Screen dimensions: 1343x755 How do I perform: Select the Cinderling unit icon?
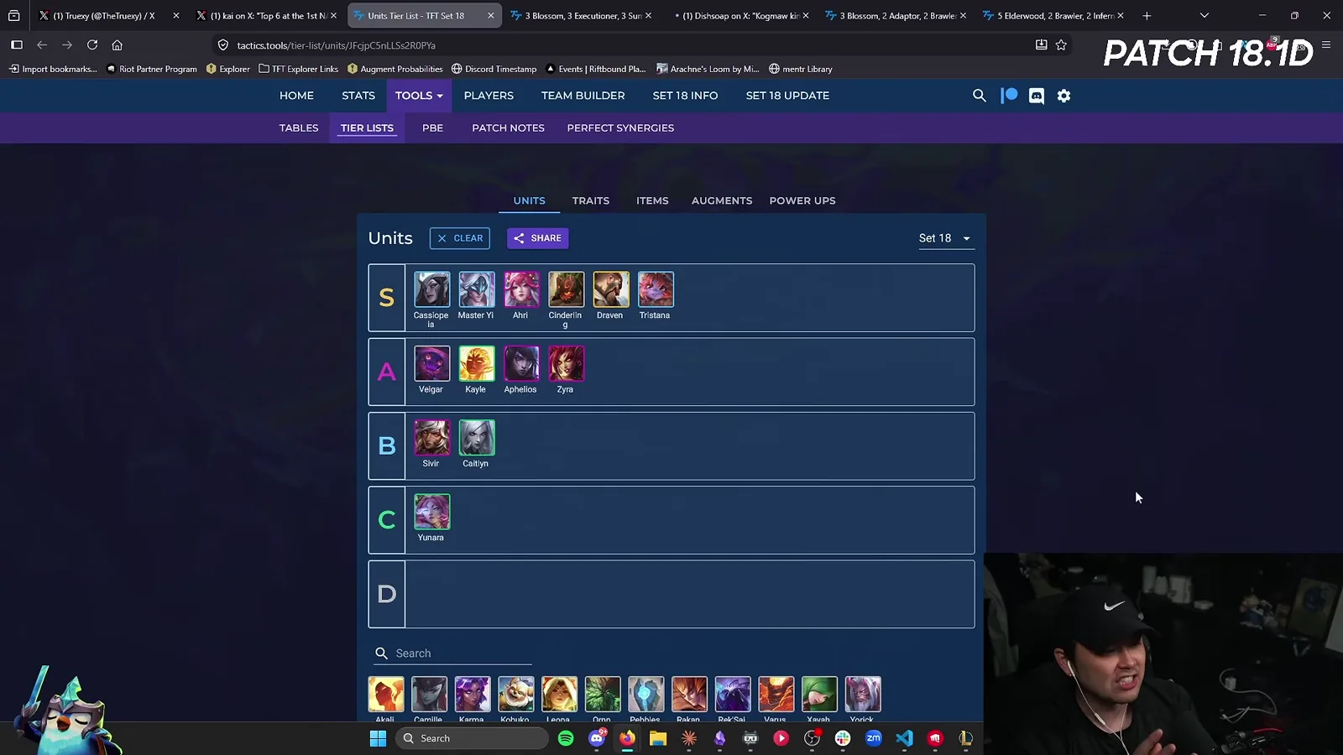[566, 289]
